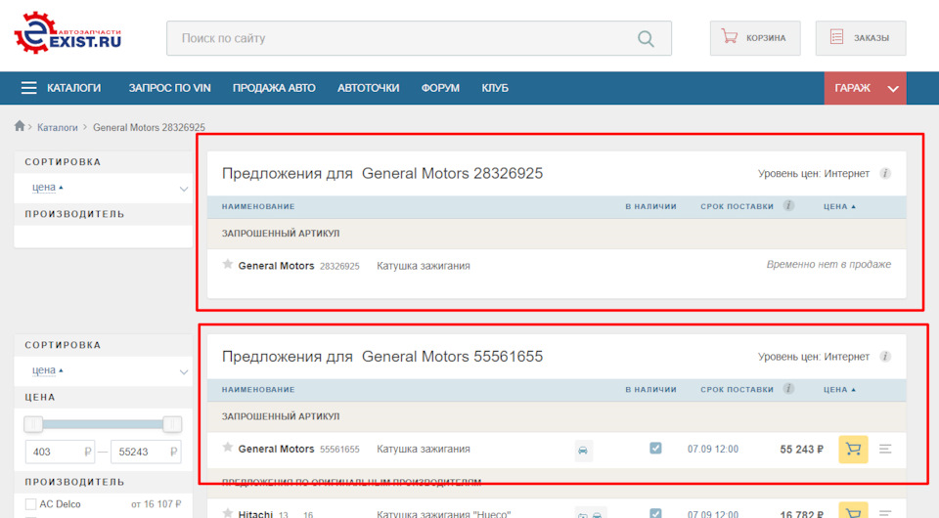Viewport: 939px width, 518px height.
Task: Click info icon beside Уровень цен for 55561655
Action: 885,357
